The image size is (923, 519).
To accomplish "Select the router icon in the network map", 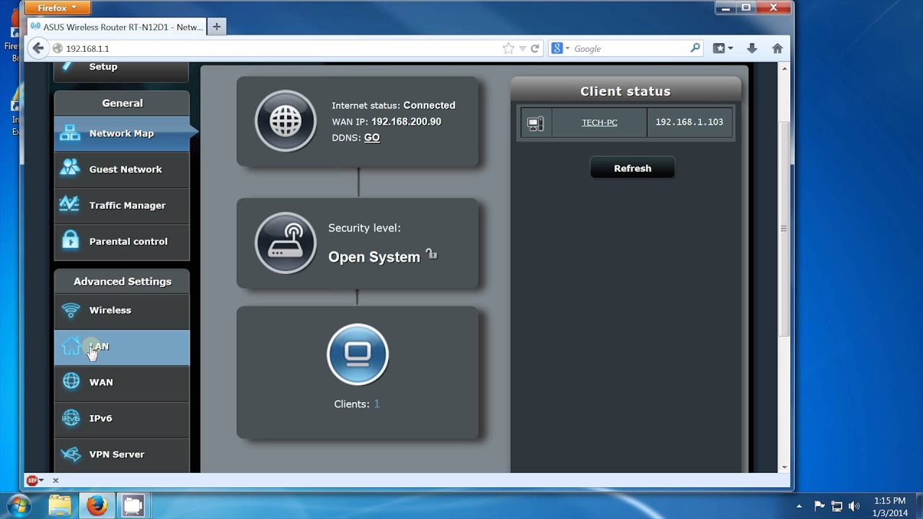I will coord(286,243).
